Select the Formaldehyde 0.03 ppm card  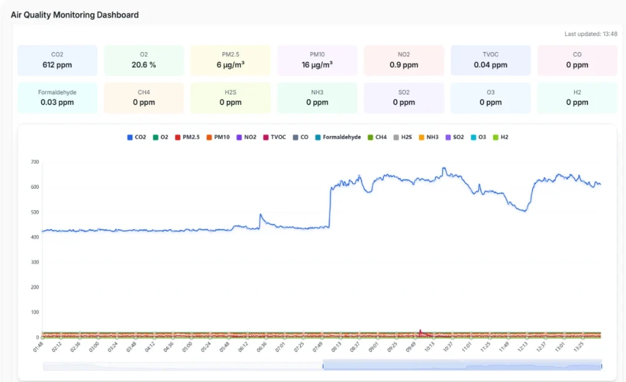point(57,98)
